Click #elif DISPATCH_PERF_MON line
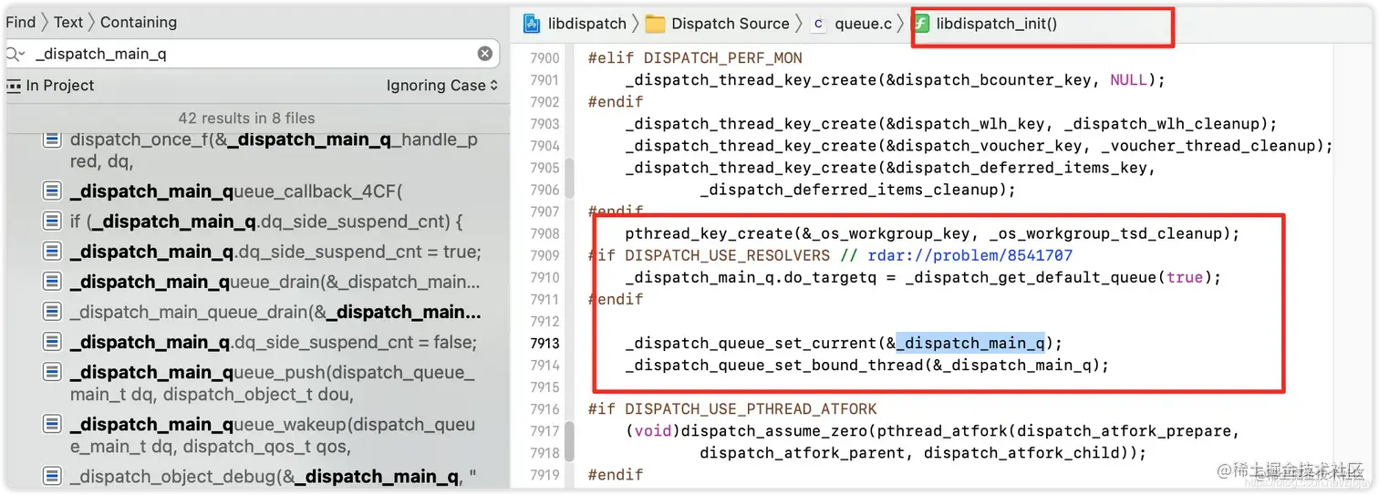The height and width of the screenshot is (495, 1379). [695, 58]
